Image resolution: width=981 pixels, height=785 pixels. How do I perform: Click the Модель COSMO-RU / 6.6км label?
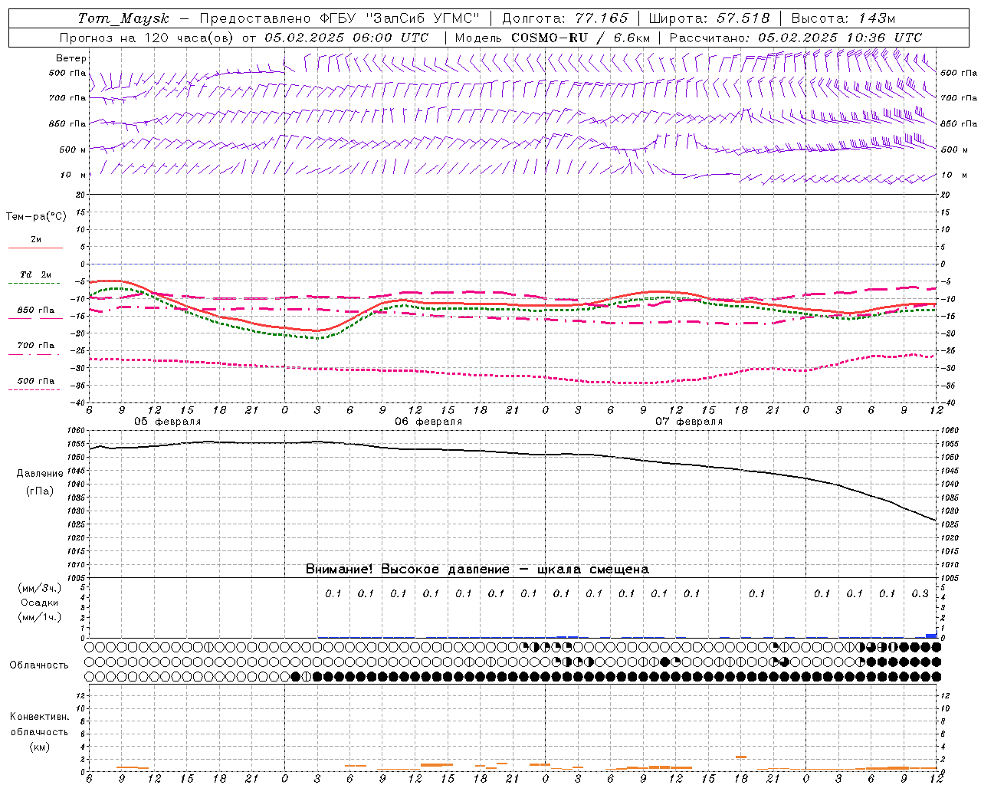click(553, 38)
